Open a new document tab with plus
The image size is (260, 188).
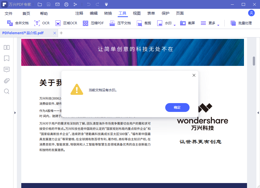[61, 33]
